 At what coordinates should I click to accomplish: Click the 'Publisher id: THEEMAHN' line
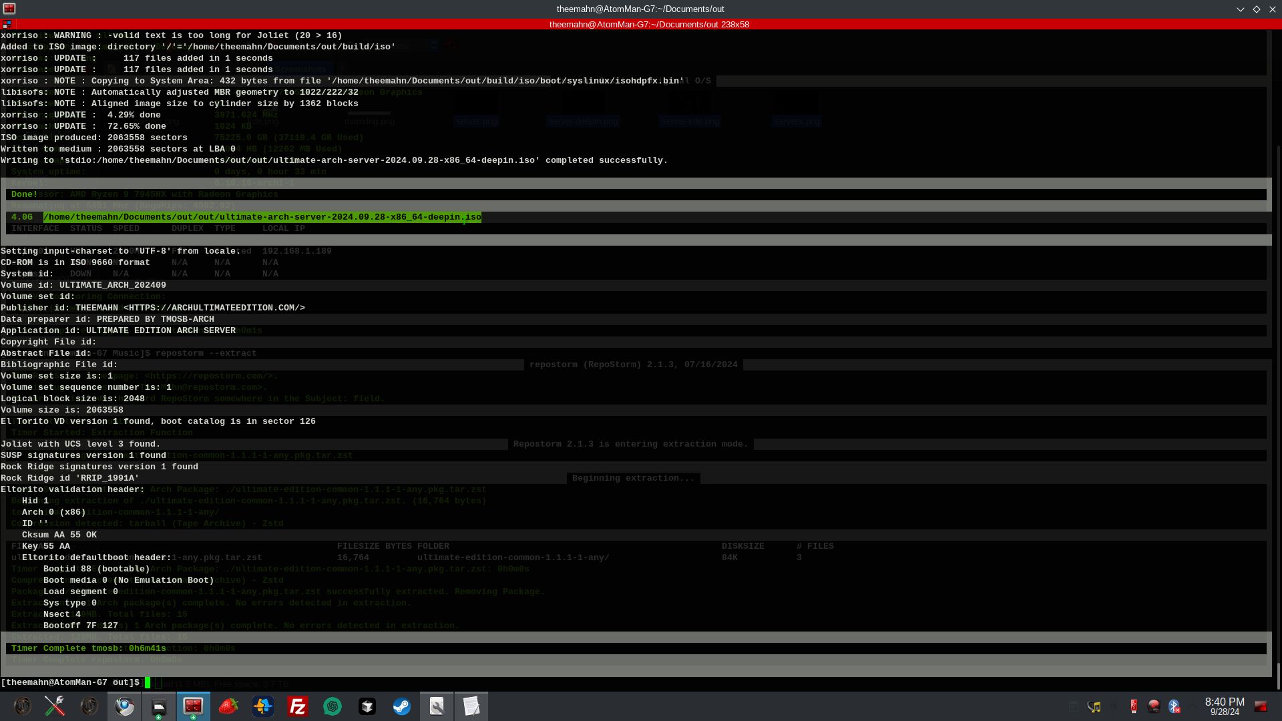click(x=153, y=308)
